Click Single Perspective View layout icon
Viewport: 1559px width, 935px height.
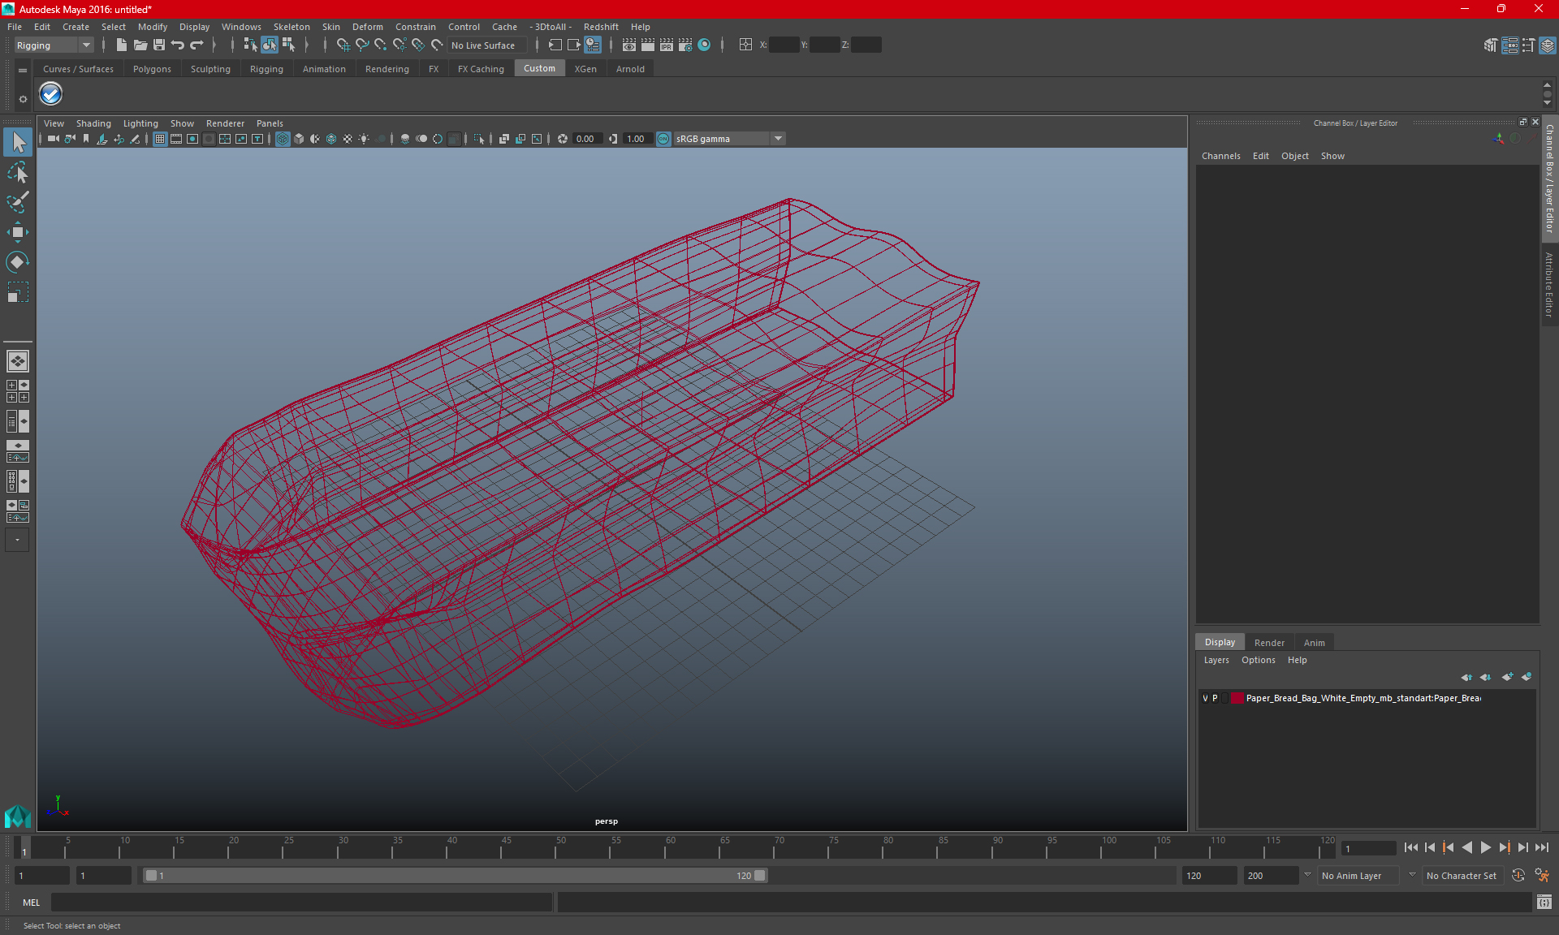point(17,361)
